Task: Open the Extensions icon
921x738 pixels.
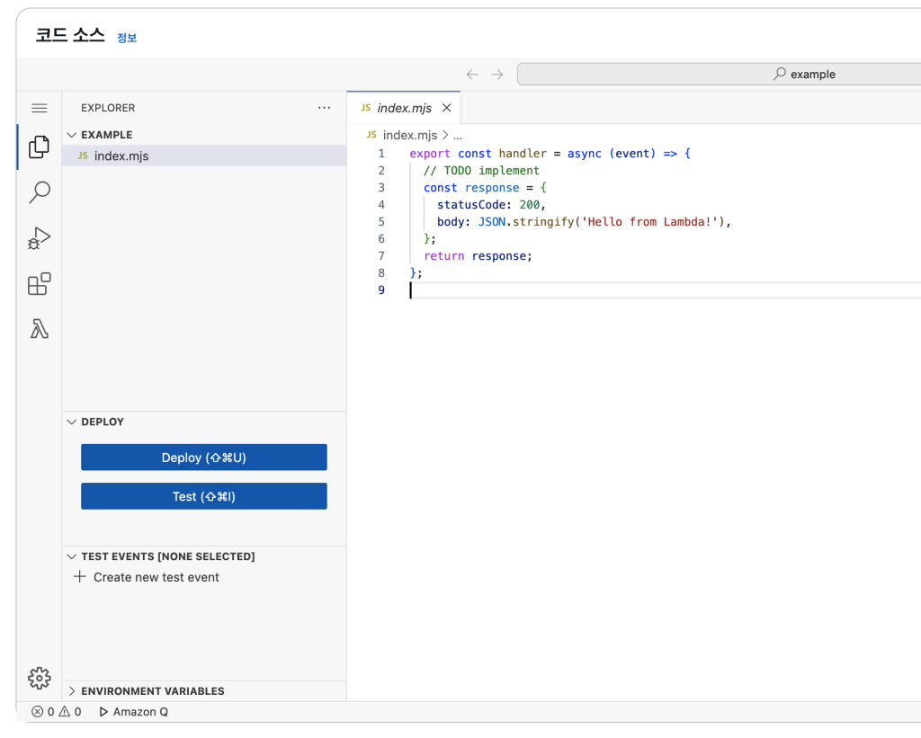Action: pyautogui.click(x=39, y=284)
